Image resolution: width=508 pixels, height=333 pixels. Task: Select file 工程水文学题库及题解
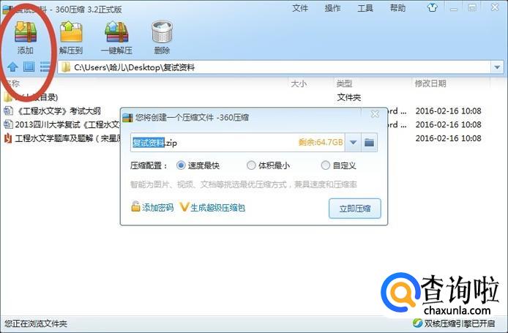[x=67, y=138]
